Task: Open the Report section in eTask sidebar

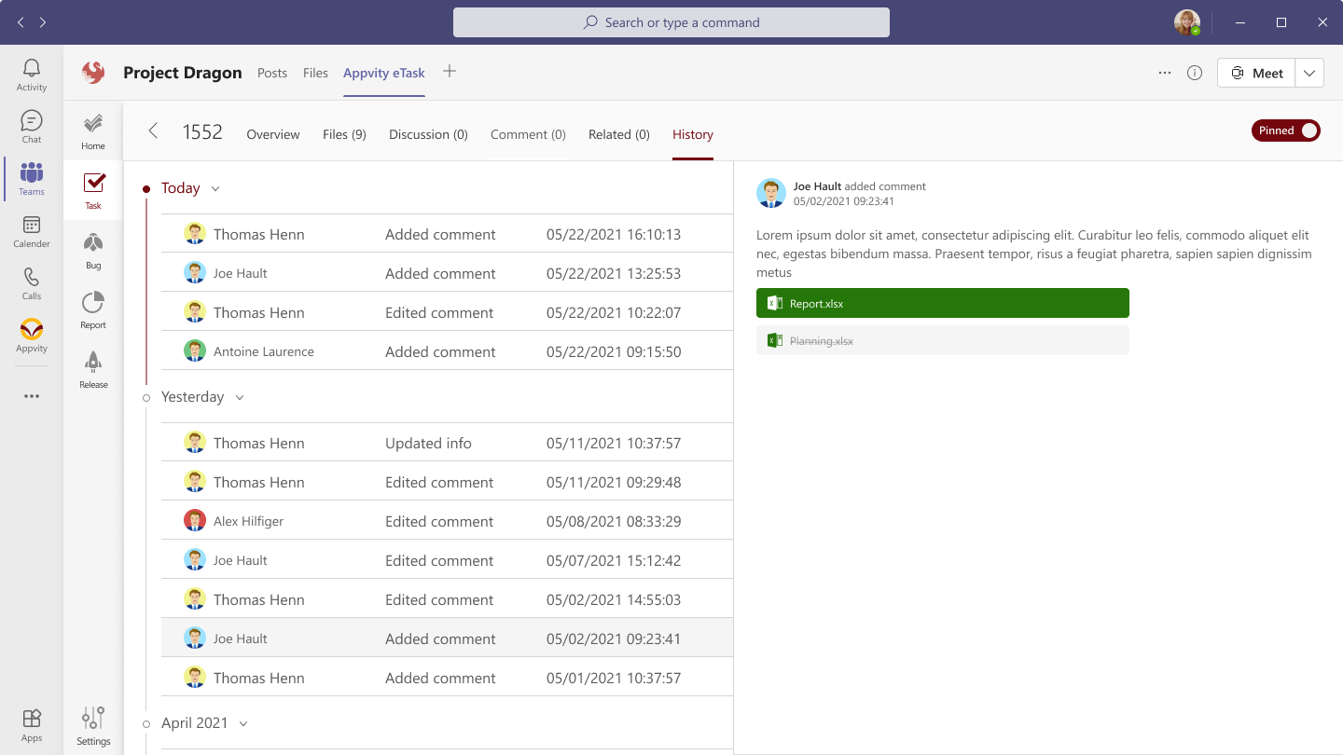Action: click(x=92, y=308)
